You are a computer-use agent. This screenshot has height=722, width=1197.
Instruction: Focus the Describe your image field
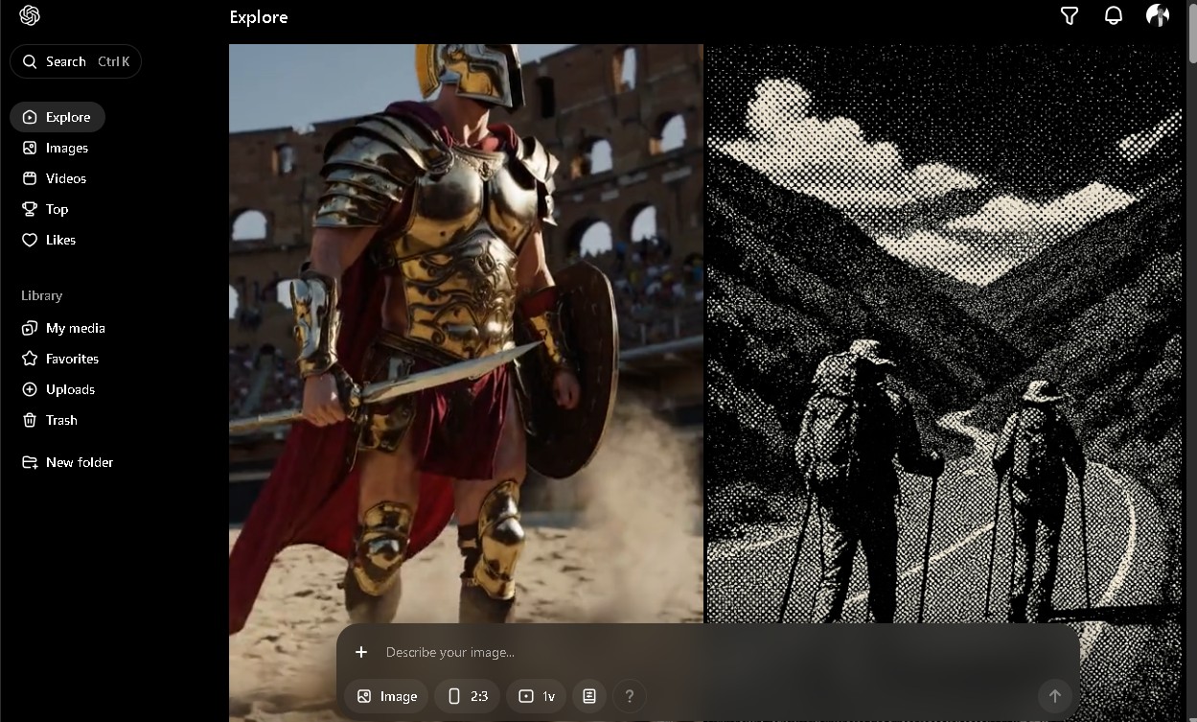(671, 652)
